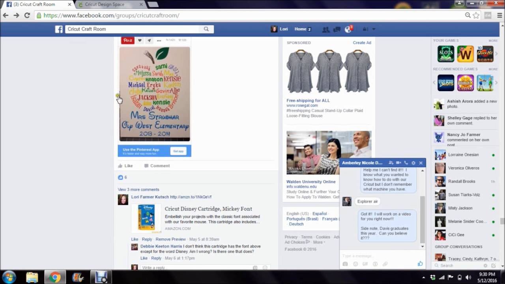The width and height of the screenshot is (505, 284).
Task: Open the apple name-art pin image
Action: click(x=155, y=94)
